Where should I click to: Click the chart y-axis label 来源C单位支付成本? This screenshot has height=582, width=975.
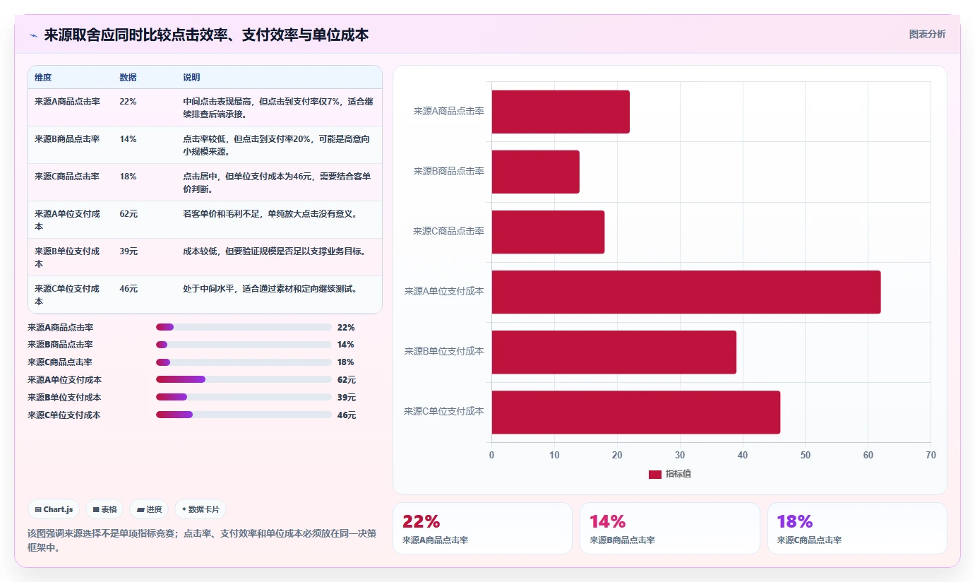pyautogui.click(x=444, y=411)
